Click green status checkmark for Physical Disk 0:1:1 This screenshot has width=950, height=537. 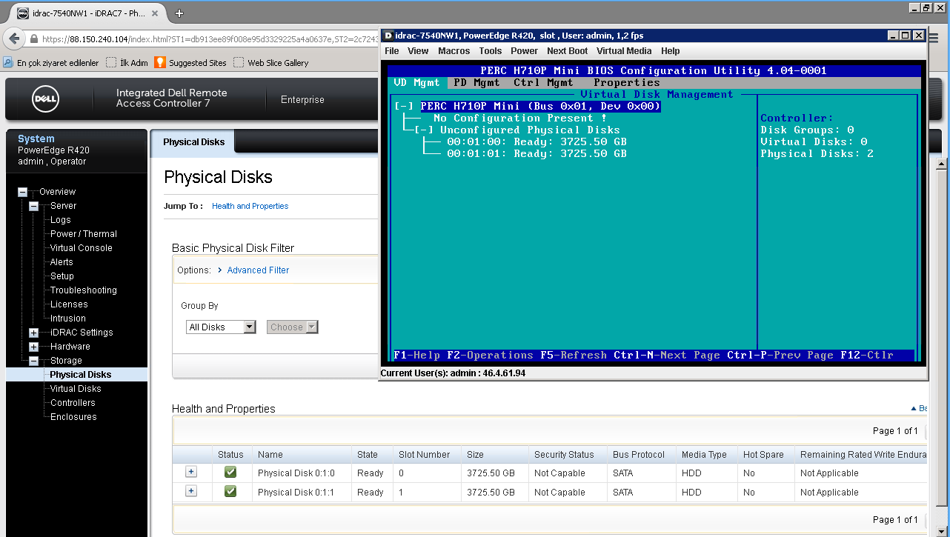(x=230, y=492)
